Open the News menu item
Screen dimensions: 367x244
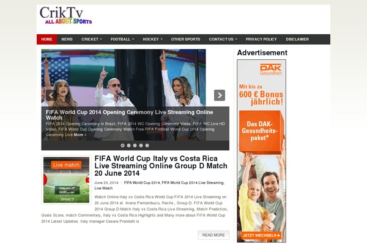click(67, 39)
